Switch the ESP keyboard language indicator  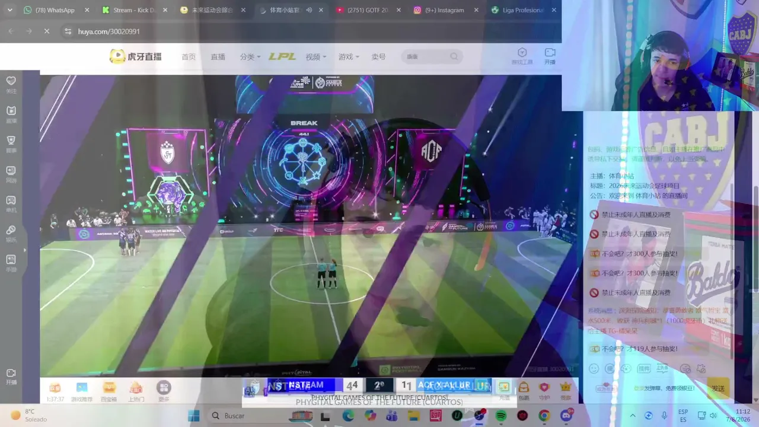click(x=683, y=415)
